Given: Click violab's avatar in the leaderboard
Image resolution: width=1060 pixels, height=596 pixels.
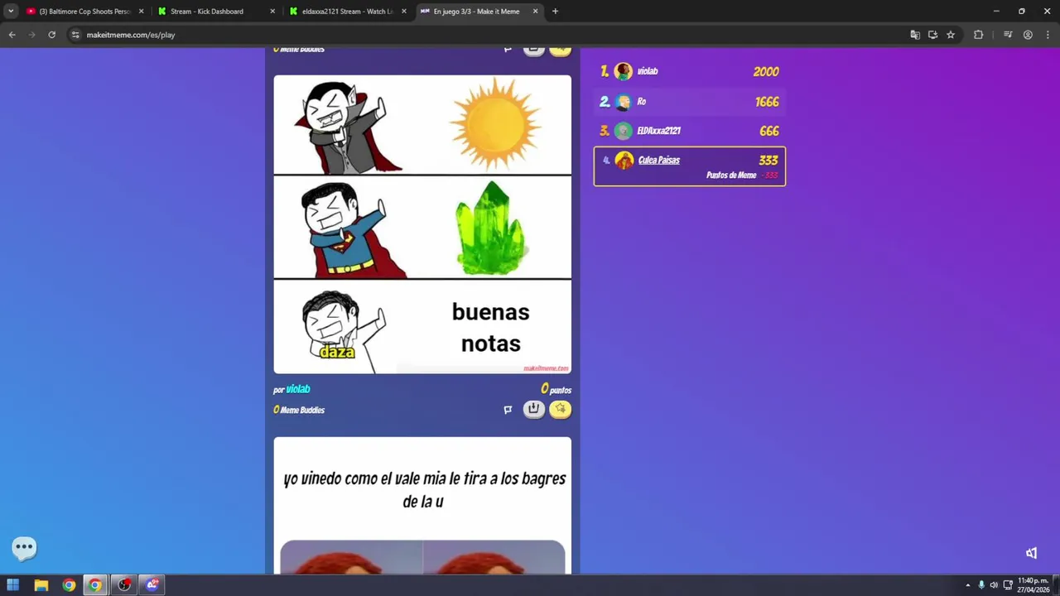Looking at the screenshot, I should [624, 71].
